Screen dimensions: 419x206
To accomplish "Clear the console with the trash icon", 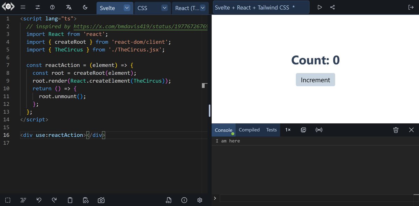I will pos(396,130).
